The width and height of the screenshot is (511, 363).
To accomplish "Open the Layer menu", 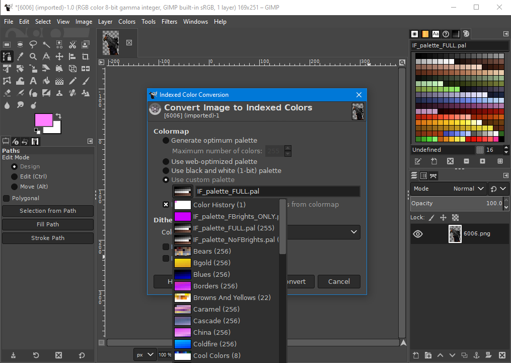I will [105, 22].
